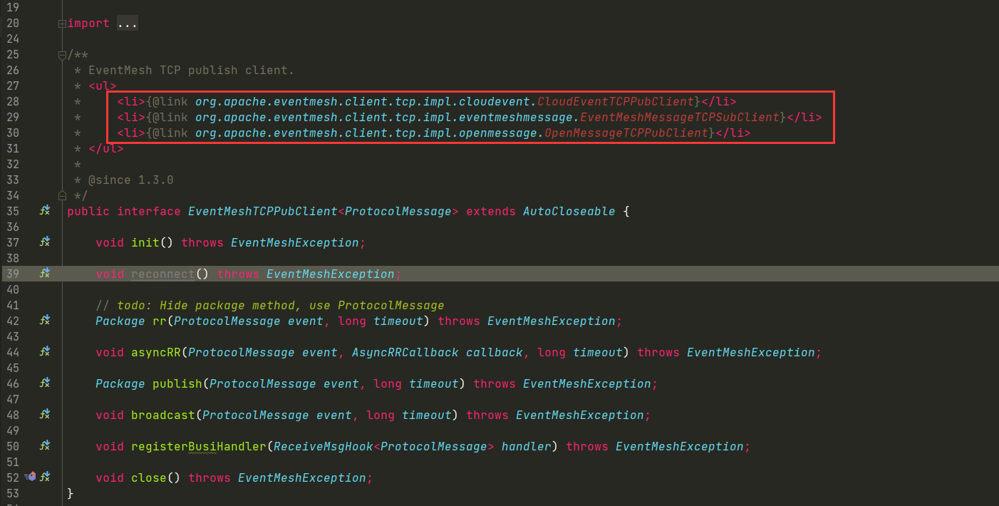Click the 'interface' keyword on line 35
Viewport: 999px width, 506px height.
tap(149, 211)
